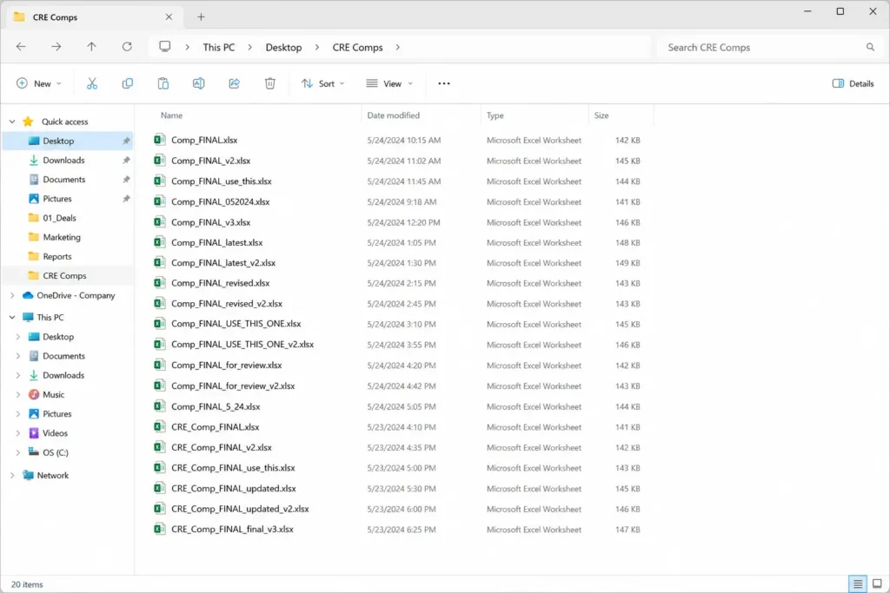
Task: Expand Videos under This PC
Action: (x=18, y=433)
